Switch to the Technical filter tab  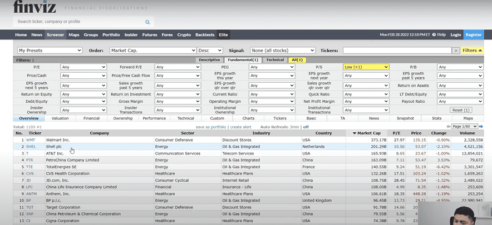point(274,60)
